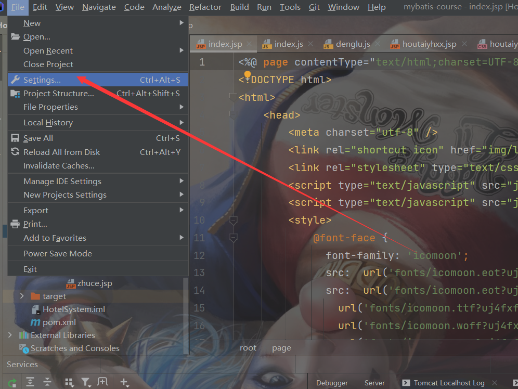This screenshot has height=389, width=518.
Task: Open the Tools menu
Action: click(290, 7)
